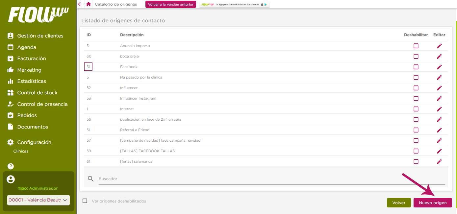Open the Documentos menu item
The image size is (457, 214).
[32, 127]
